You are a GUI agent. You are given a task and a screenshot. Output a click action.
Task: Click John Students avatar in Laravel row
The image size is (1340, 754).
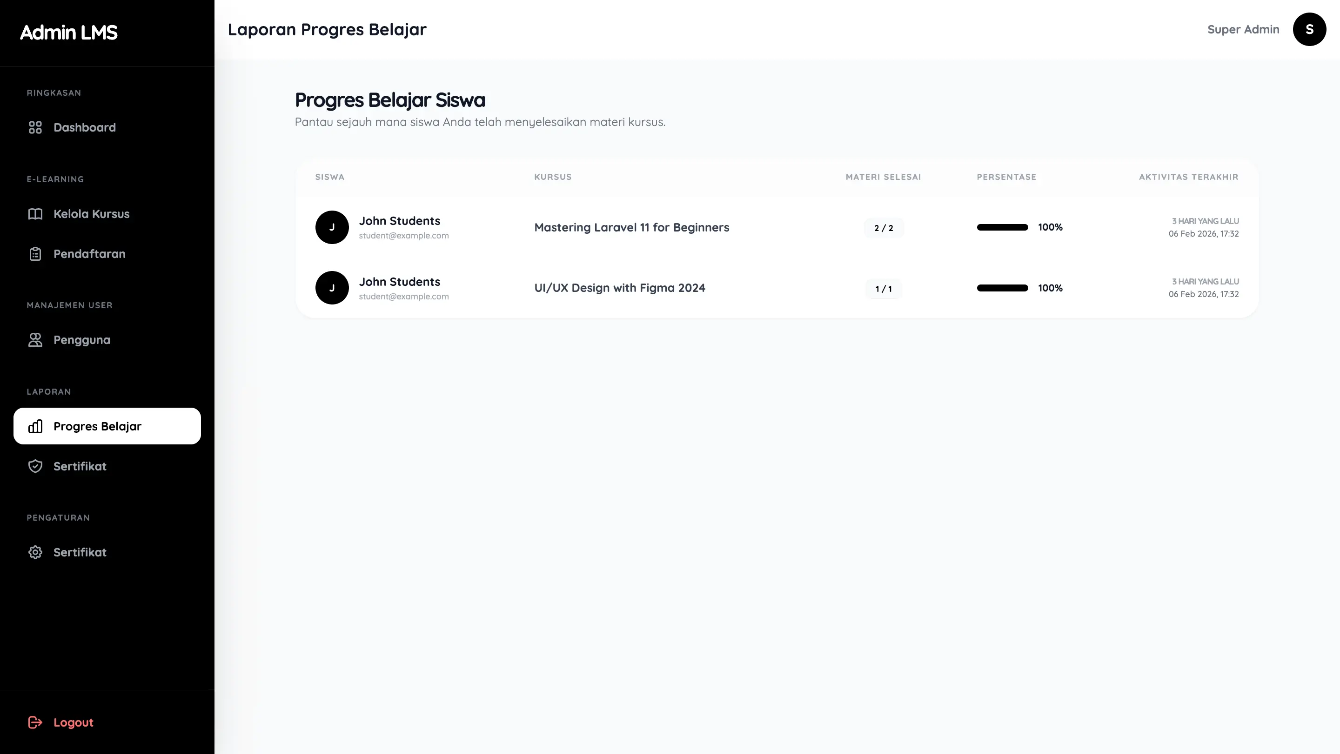332,227
